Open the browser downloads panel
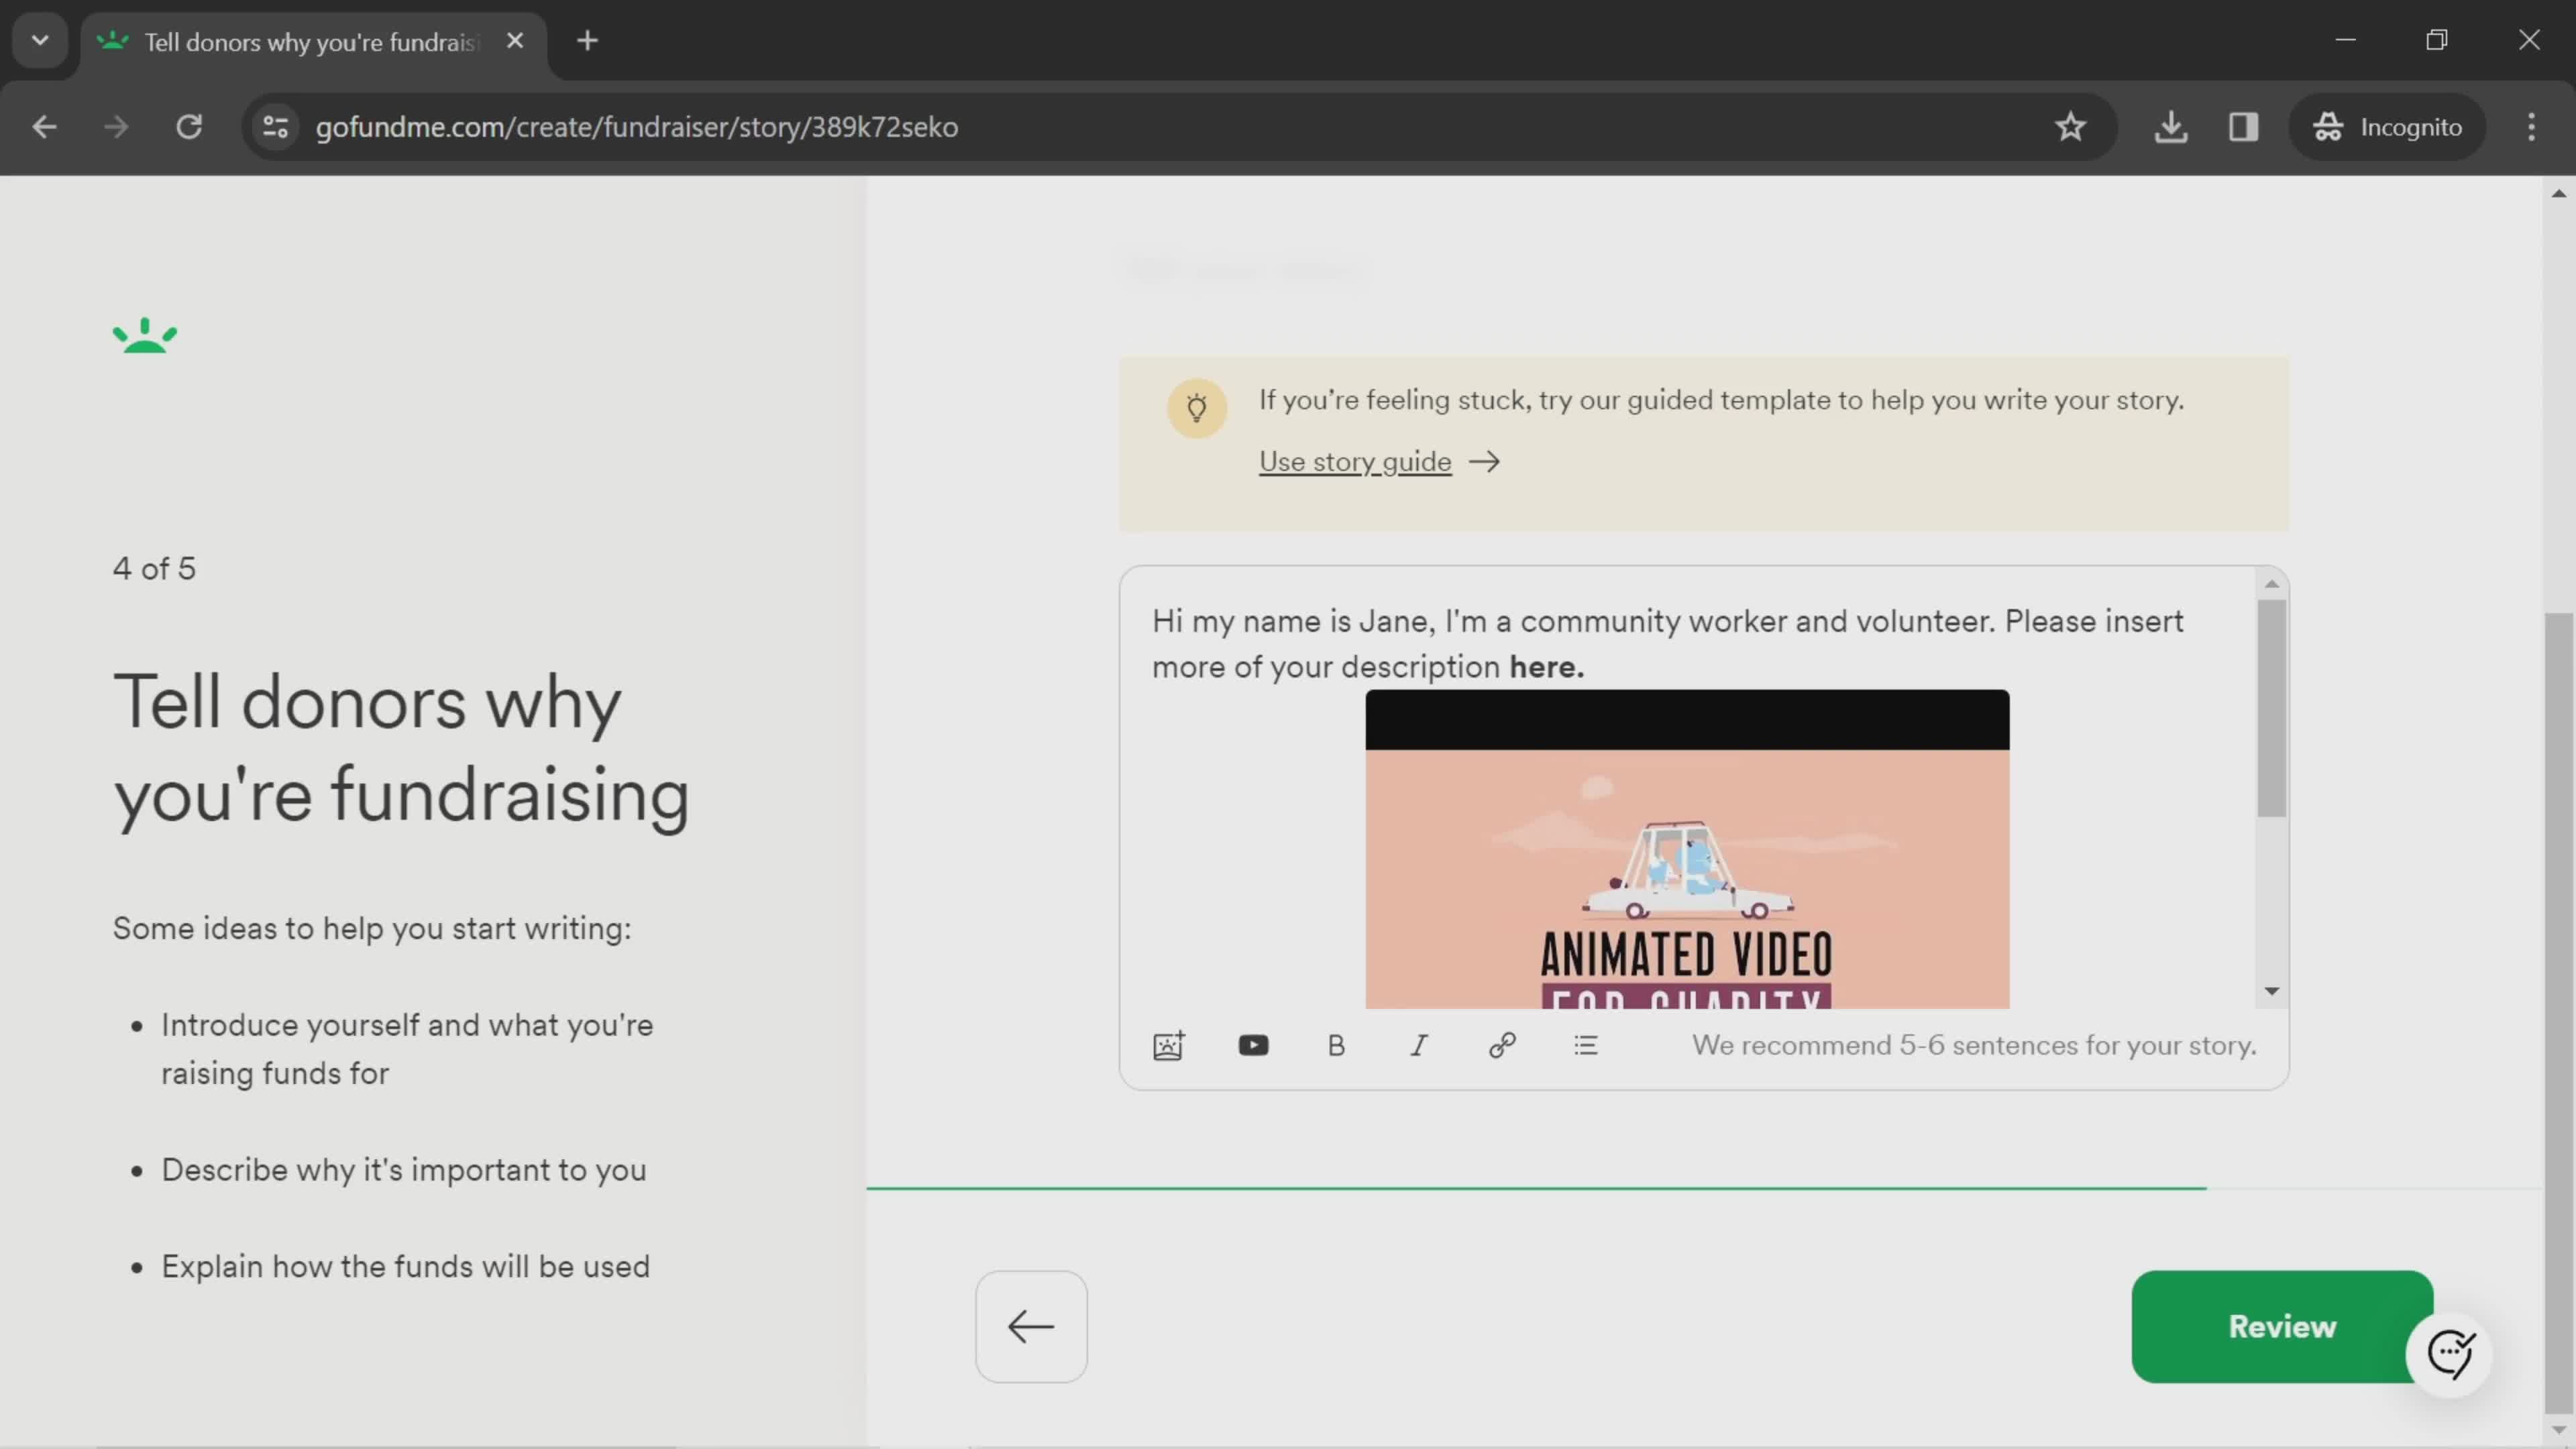This screenshot has height=1449, width=2576. (2171, 127)
